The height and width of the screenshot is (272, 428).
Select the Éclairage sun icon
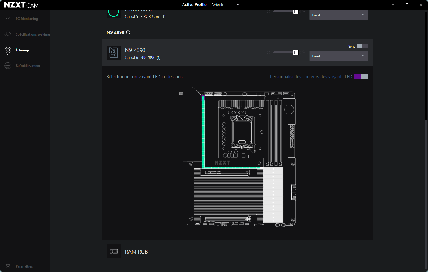pos(8,50)
